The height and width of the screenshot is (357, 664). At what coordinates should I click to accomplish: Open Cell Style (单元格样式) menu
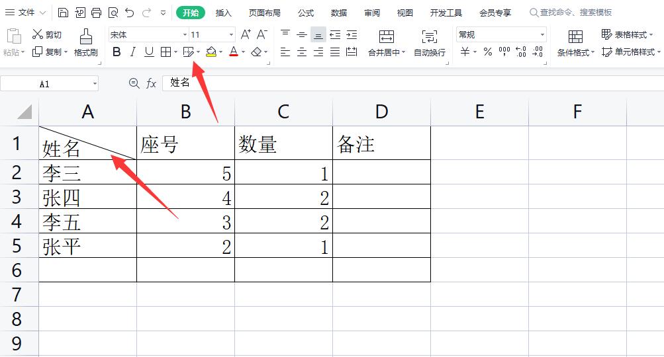[x=631, y=52]
